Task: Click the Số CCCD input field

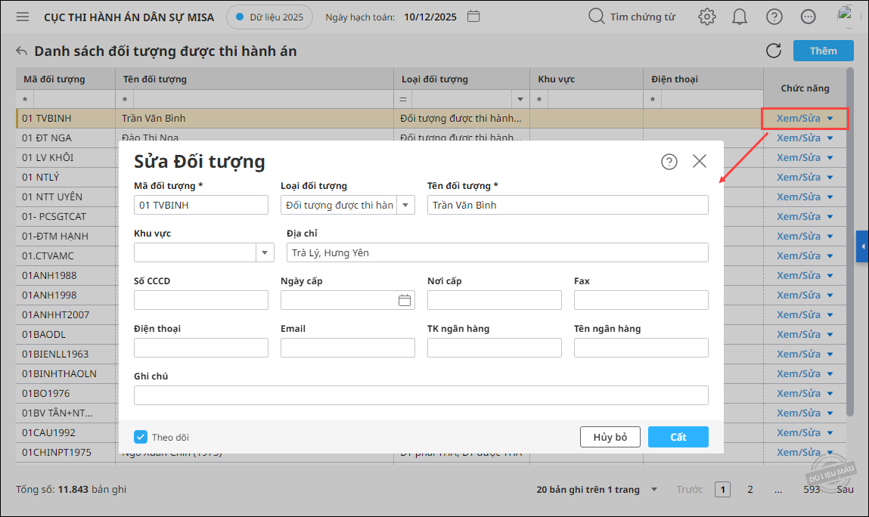Action: (201, 300)
